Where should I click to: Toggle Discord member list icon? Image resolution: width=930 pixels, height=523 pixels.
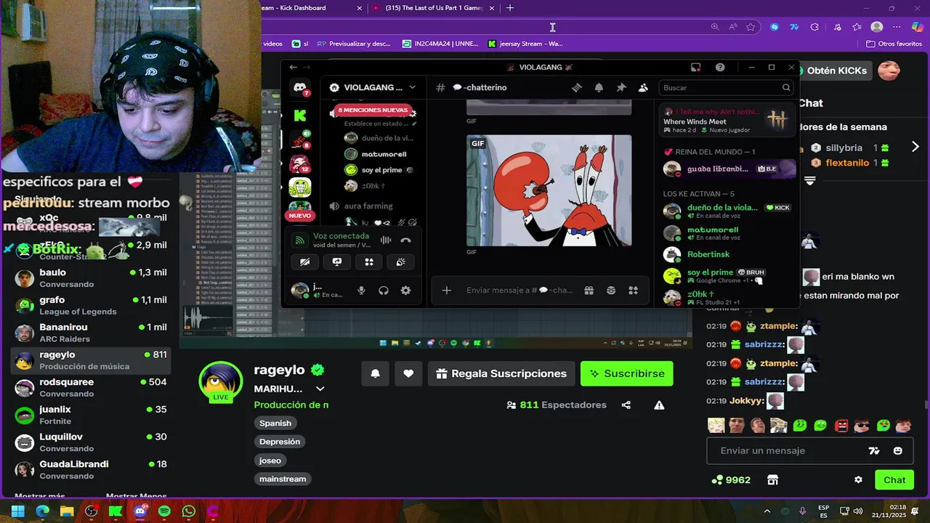pyautogui.click(x=643, y=87)
